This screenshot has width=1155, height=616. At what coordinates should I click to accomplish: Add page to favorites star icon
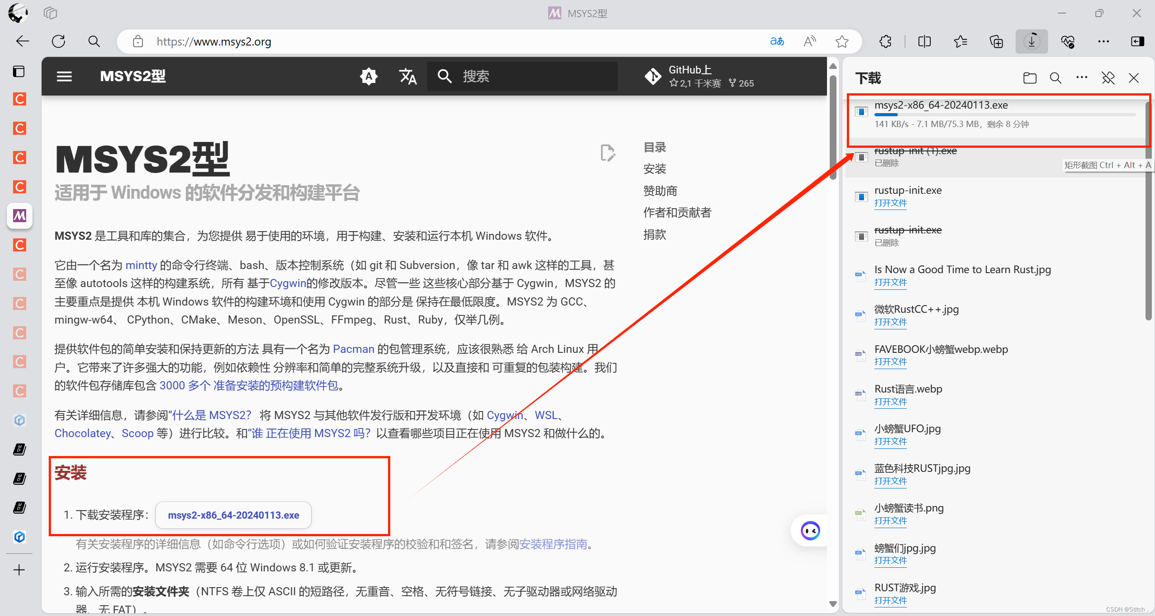point(841,41)
